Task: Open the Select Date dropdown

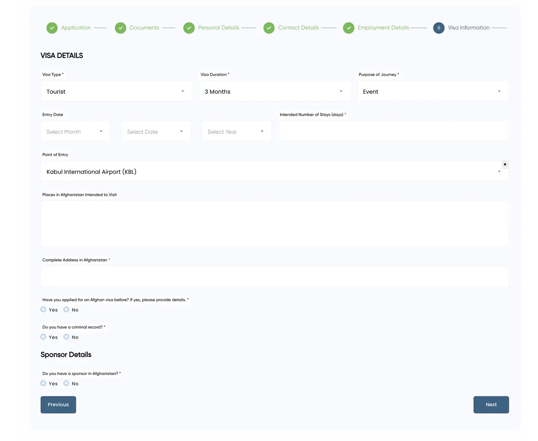Action: [x=156, y=131]
